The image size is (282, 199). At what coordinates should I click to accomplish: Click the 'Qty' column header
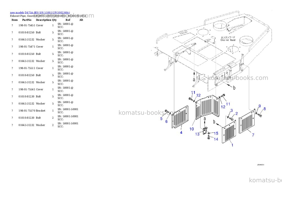54,20
